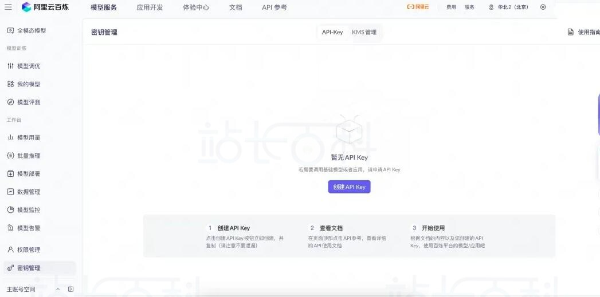Open the 华北2（北京） region selector
Image resolution: width=600 pixels, height=297 pixels.
coord(508,7)
